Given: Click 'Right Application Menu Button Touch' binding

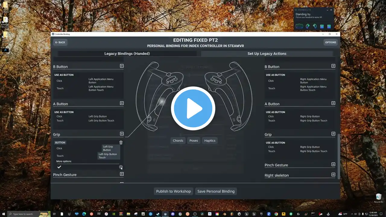Looking at the screenshot, I should click(x=313, y=88).
